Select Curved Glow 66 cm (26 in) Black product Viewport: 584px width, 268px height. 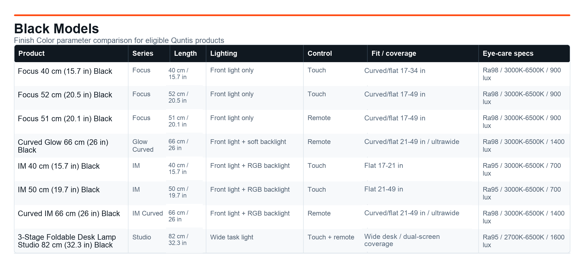[63, 146]
